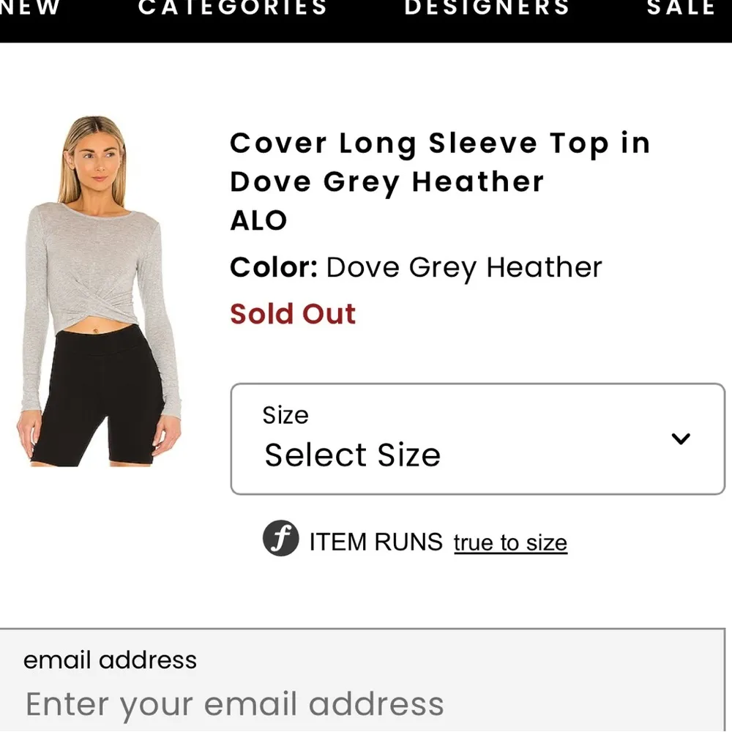Click the Dove Grey Heather color name
Screen dimensions: 732x732
462,267
